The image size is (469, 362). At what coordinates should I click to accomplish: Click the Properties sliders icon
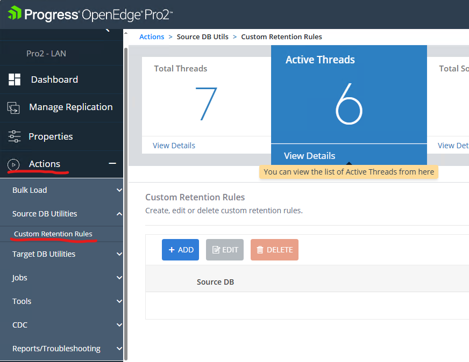[15, 136]
